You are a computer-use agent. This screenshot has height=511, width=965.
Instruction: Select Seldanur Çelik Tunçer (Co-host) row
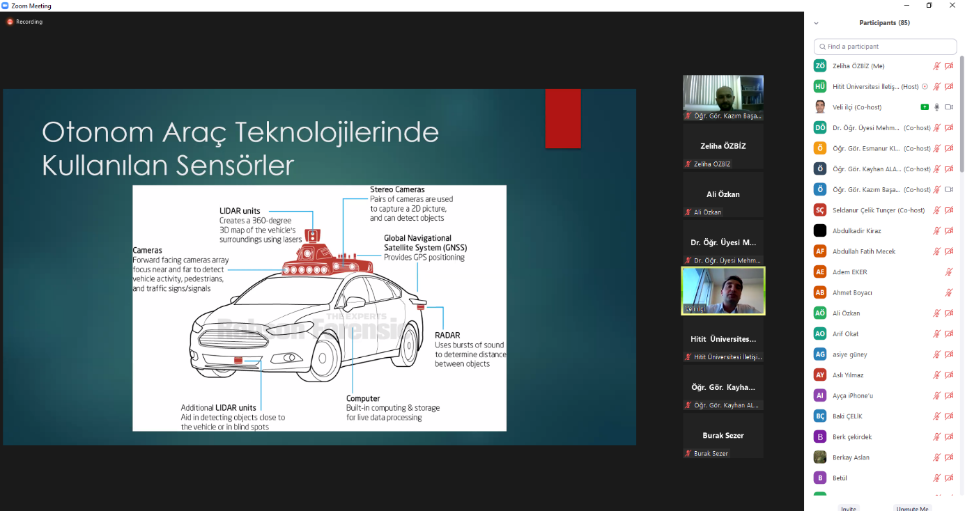(882, 210)
